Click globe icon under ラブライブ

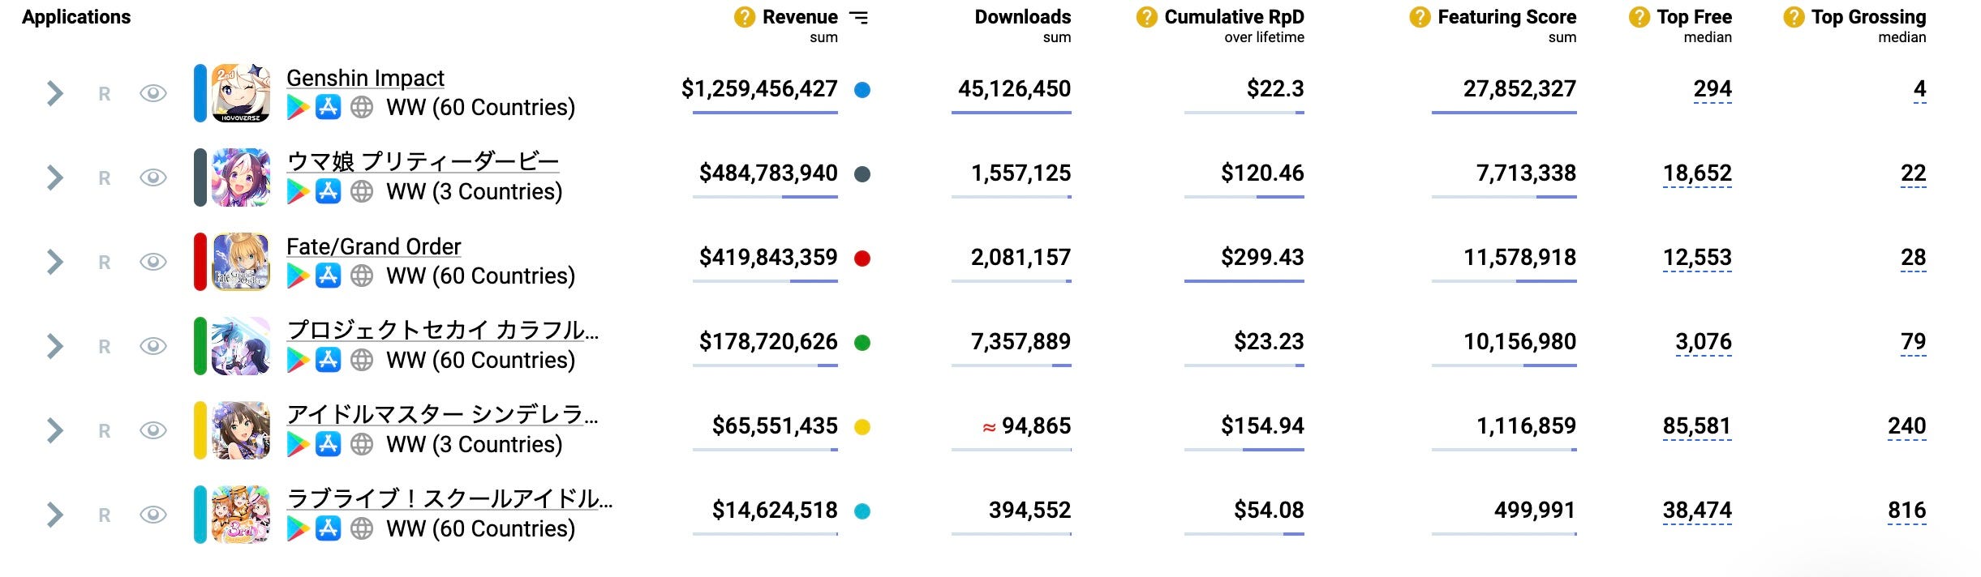(x=362, y=528)
